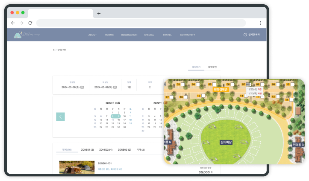Select the checkbox for campsite 10 on map
This screenshot has width=309, height=181.
(x=293, y=85)
